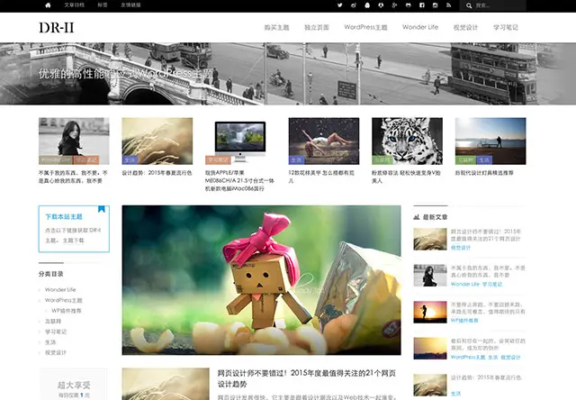Open the Weibo social icon
This screenshot has width=576, height=400.
354,5
